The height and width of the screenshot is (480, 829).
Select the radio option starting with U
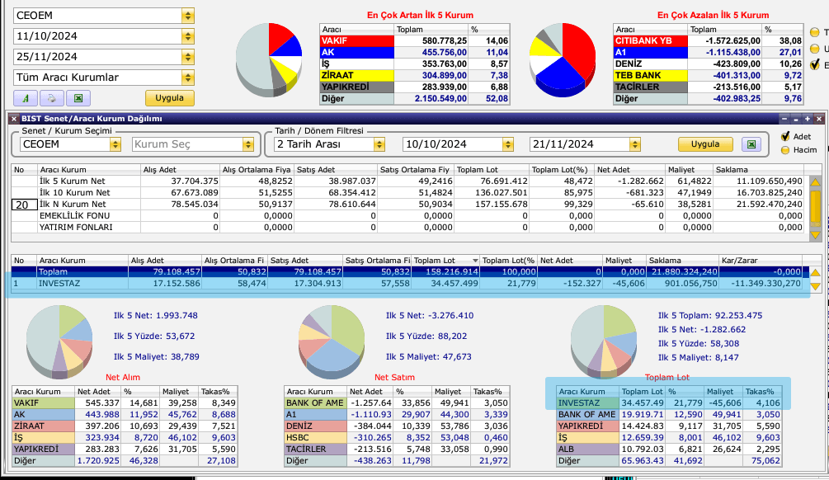pyautogui.click(x=815, y=49)
